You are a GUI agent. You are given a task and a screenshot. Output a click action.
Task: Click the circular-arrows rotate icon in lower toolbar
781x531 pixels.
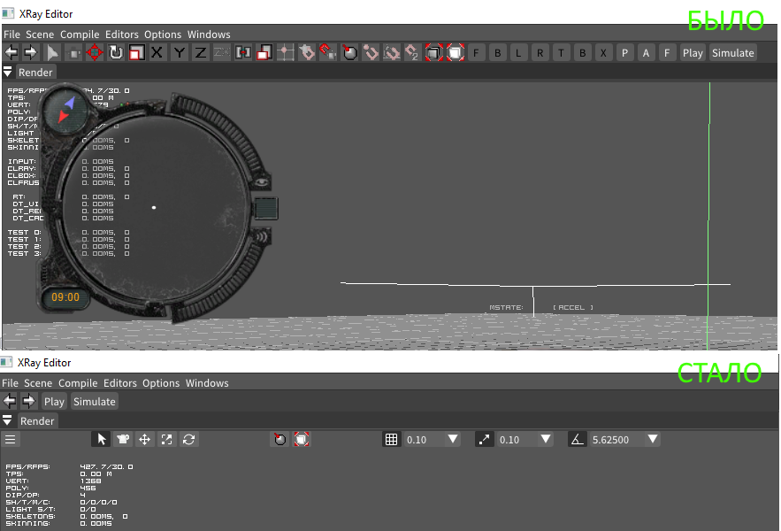188,439
